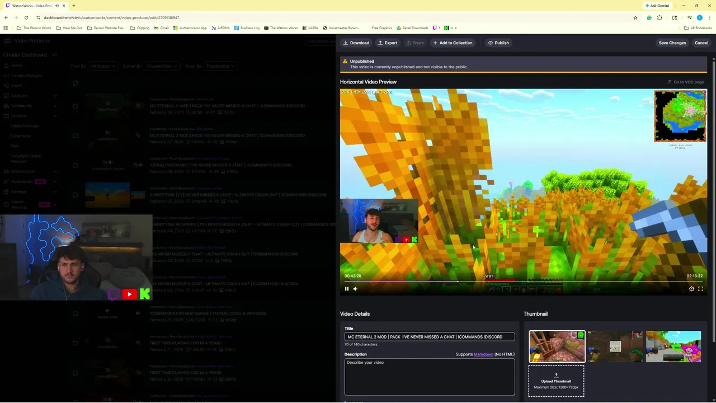Open the Chrome apps grid icon
The image size is (716, 403).
(6, 28)
